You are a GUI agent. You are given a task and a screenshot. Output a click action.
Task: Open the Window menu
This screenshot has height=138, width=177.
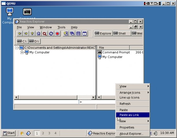pyautogui.click(x=46, y=27)
